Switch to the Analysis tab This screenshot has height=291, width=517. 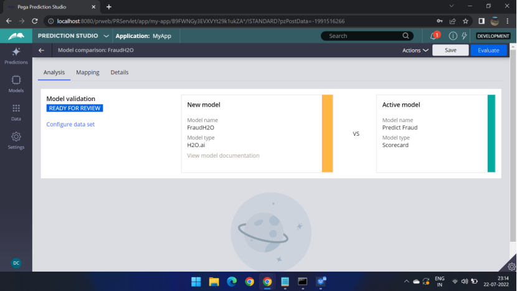coord(54,72)
